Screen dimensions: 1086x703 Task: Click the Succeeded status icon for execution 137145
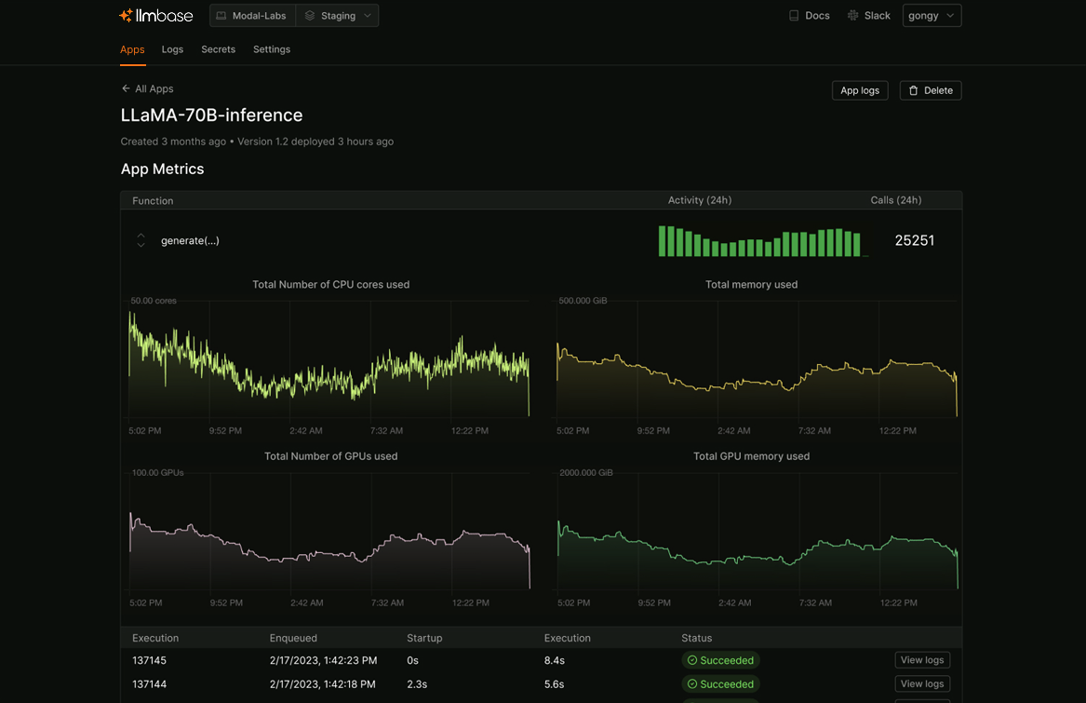coord(693,659)
